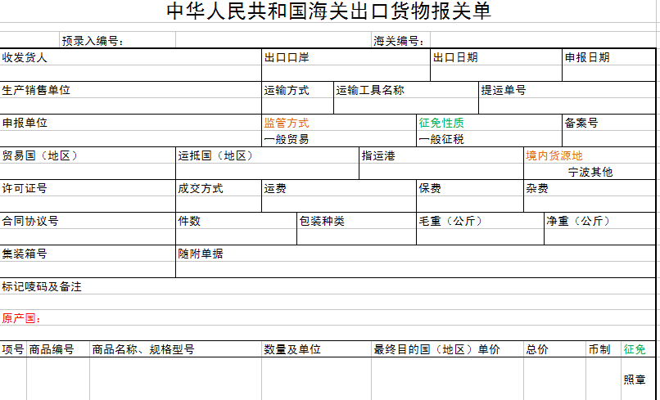
Task: Click the green 征免 column header
Action: click(639, 349)
